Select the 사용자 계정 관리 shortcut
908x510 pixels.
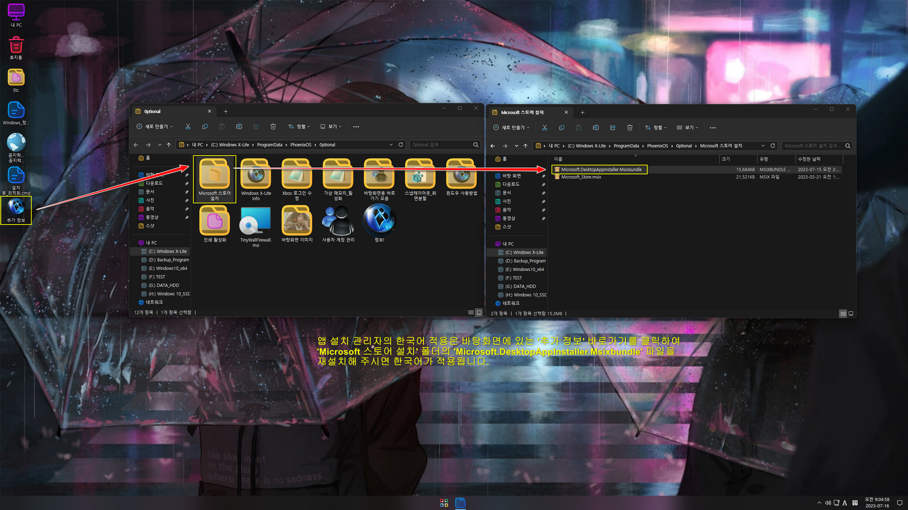coord(338,224)
